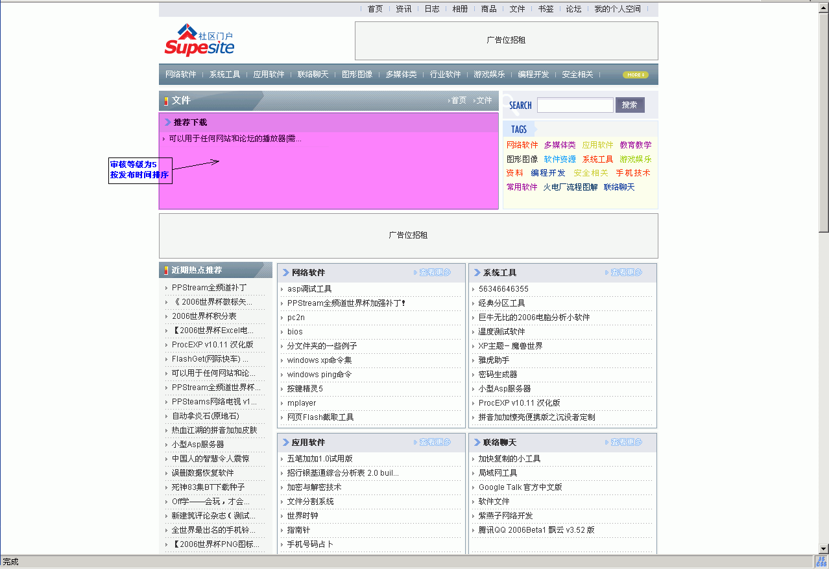Open 局域网工具 entry
The width and height of the screenshot is (829, 569).
[x=498, y=473]
